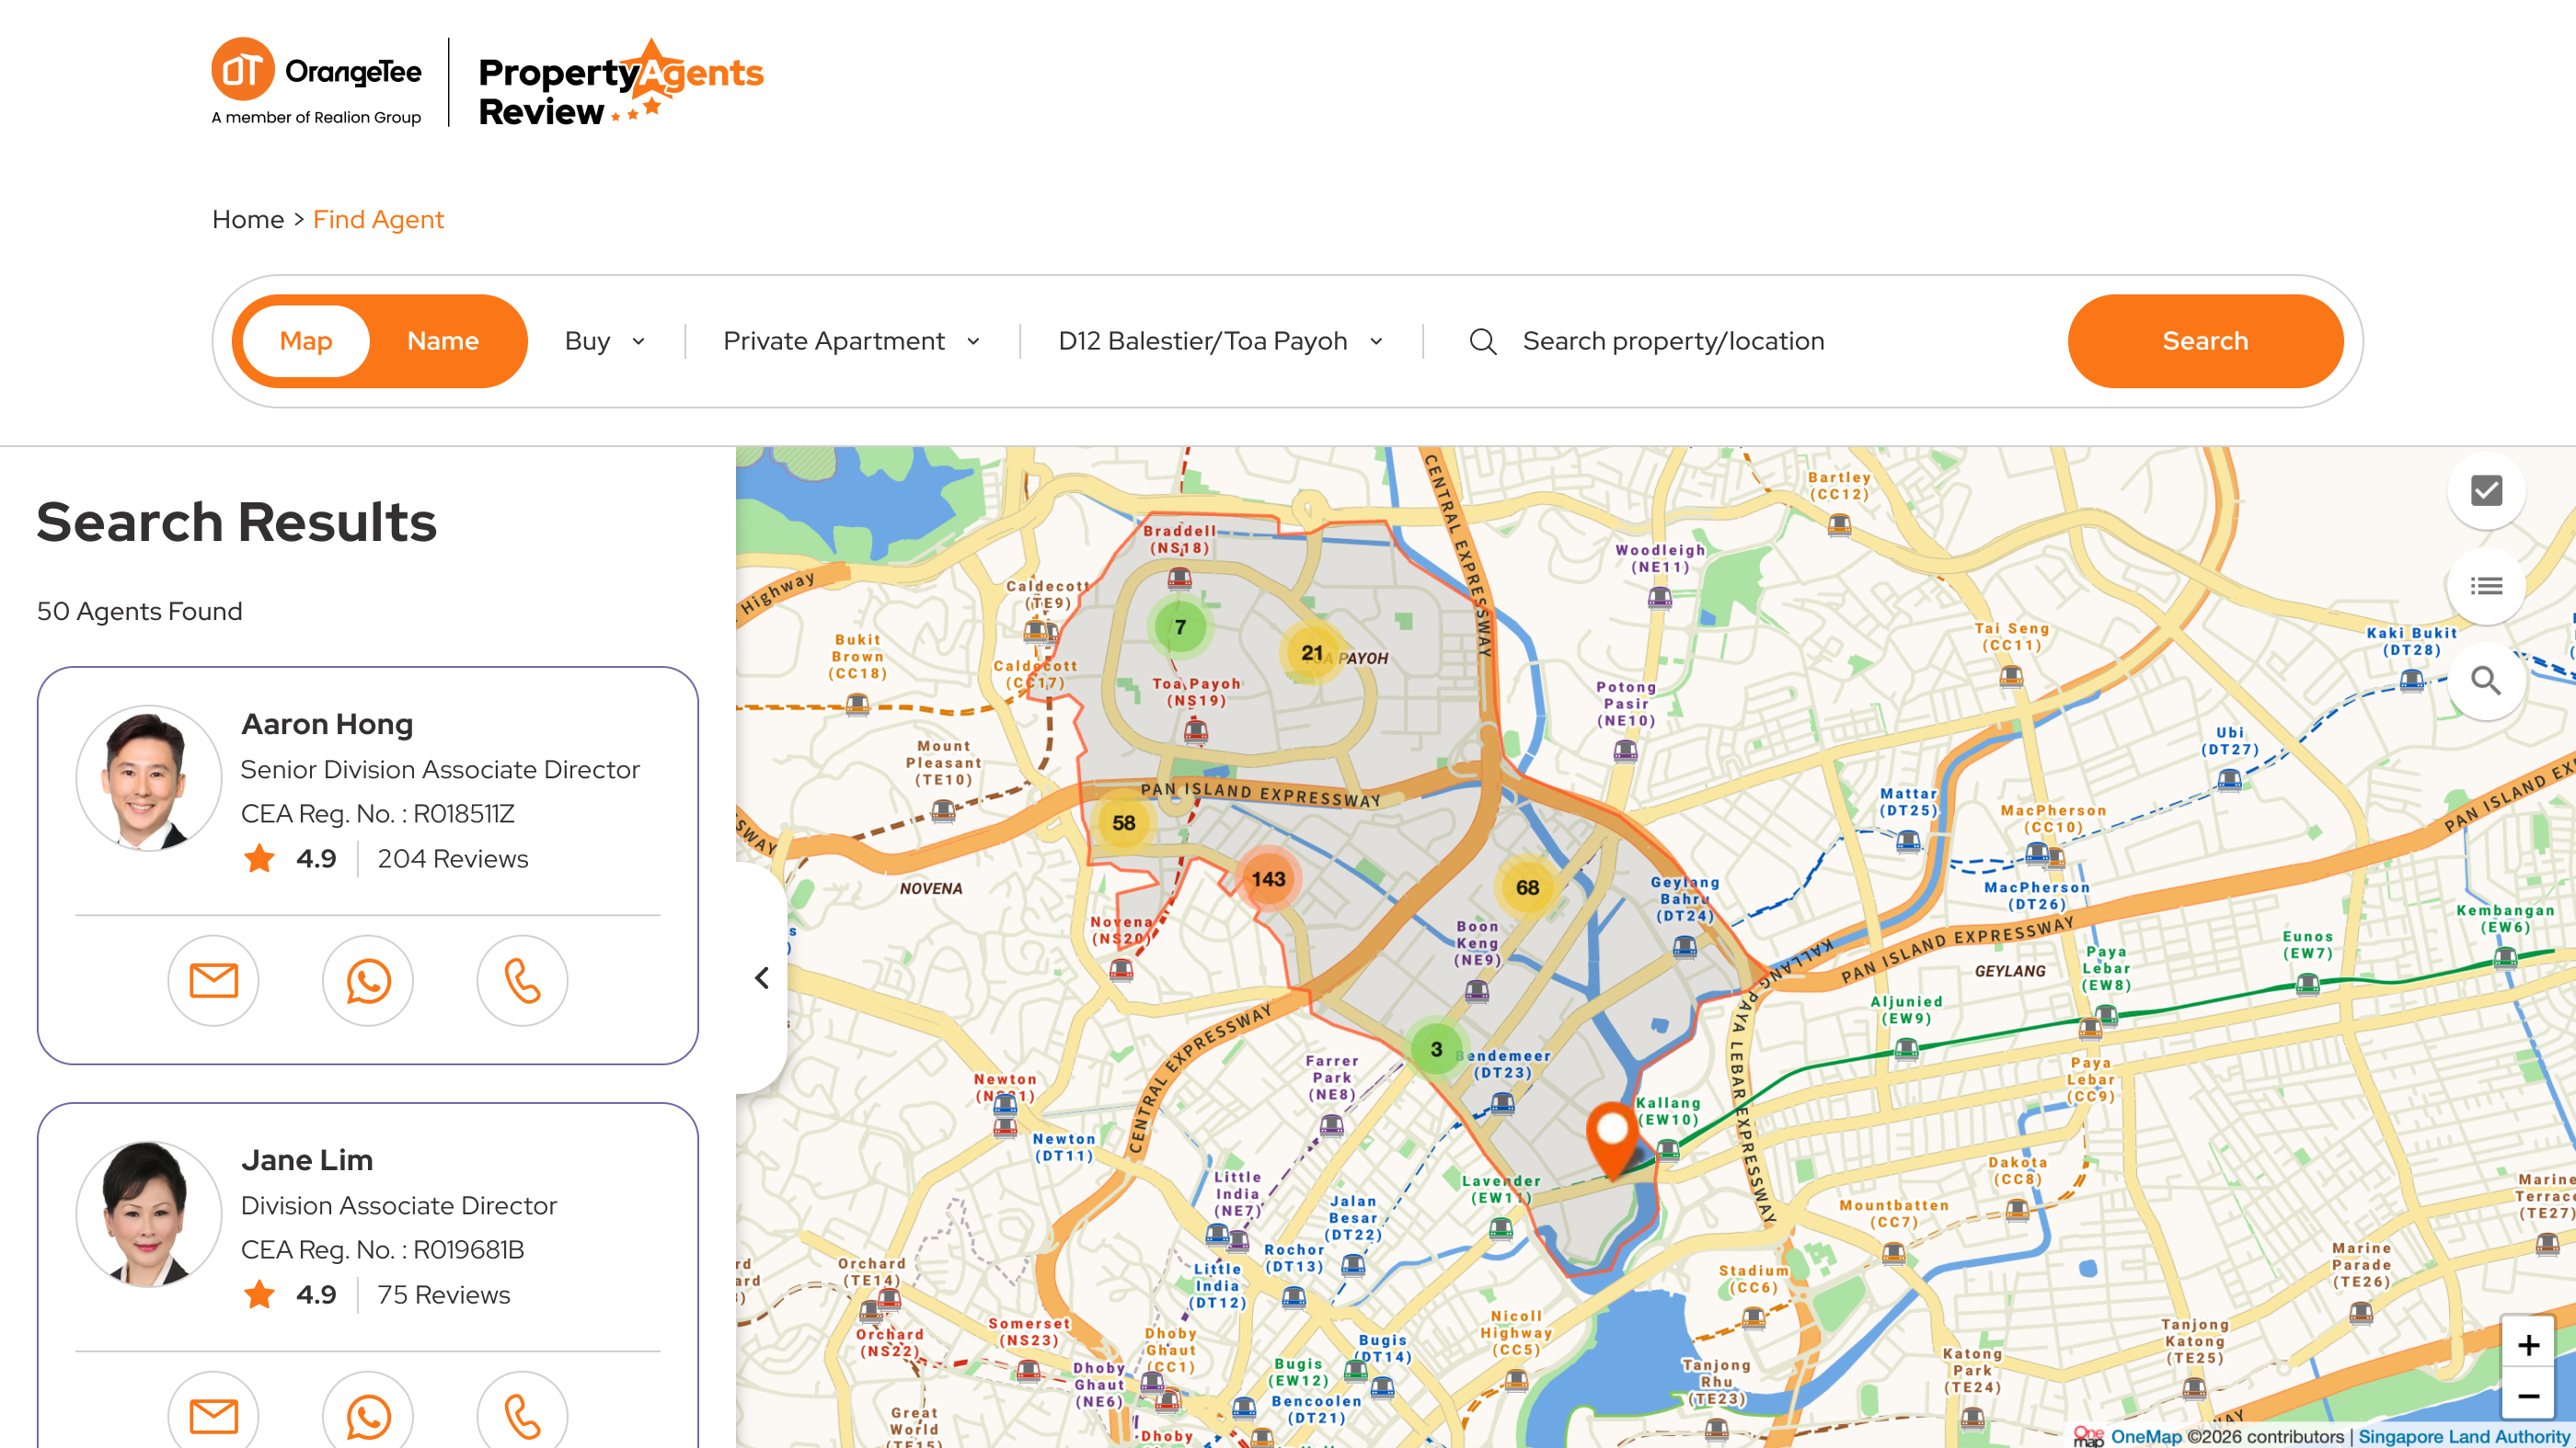This screenshot has width=2576, height=1448.
Task: Open the Private Apartment property type dropdown
Action: [x=851, y=341]
